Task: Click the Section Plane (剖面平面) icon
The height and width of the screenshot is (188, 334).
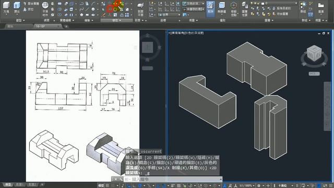Action: pyautogui.click(x=140, y=9)
